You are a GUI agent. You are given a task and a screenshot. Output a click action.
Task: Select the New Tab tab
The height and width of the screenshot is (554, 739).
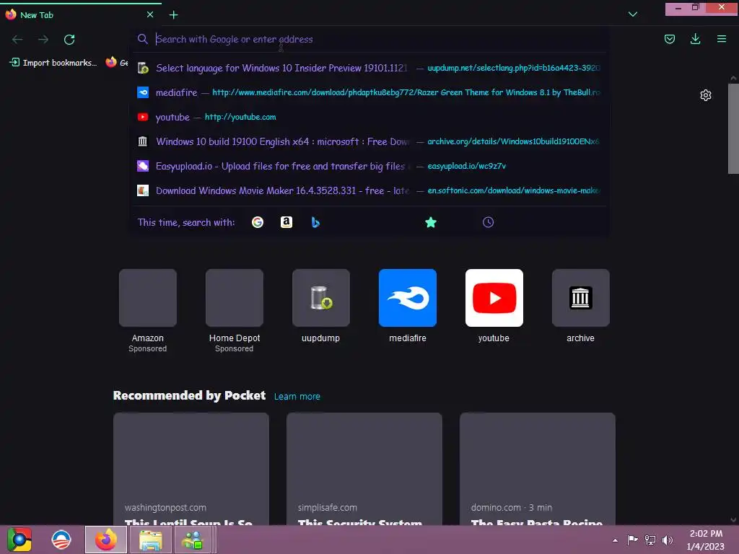81,14
